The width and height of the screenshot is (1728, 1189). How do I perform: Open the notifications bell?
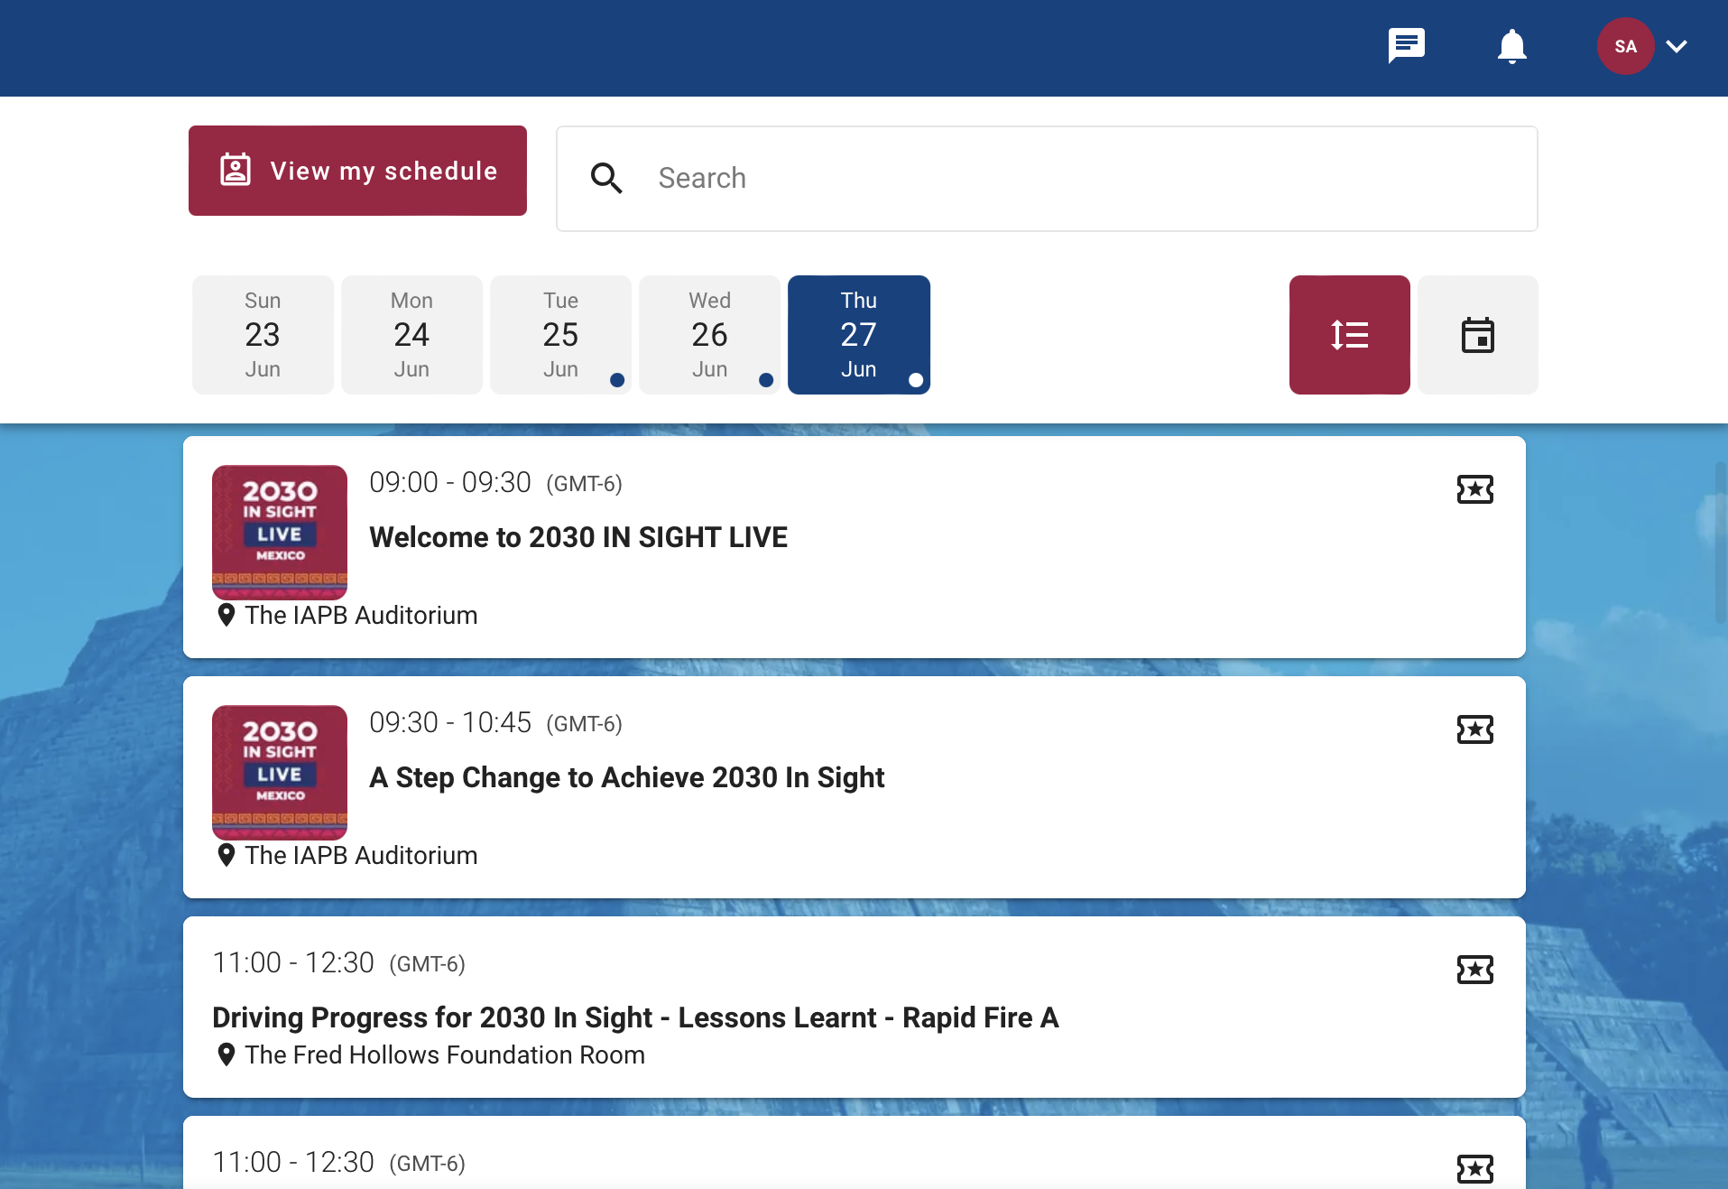tap(1511, 46)
